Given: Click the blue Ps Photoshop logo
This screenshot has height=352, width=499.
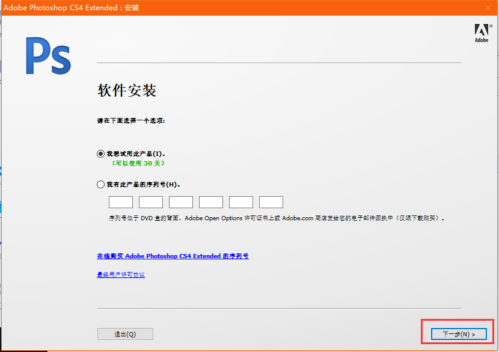Looking at the screenshot, I should 49,56.
